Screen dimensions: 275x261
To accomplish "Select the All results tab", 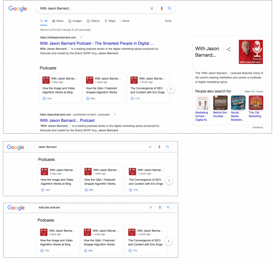I will tap(44, 21).
